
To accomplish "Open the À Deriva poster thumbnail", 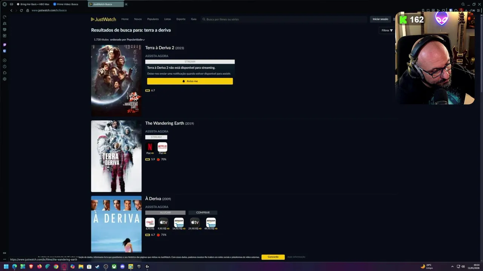I will click(116, 224).
